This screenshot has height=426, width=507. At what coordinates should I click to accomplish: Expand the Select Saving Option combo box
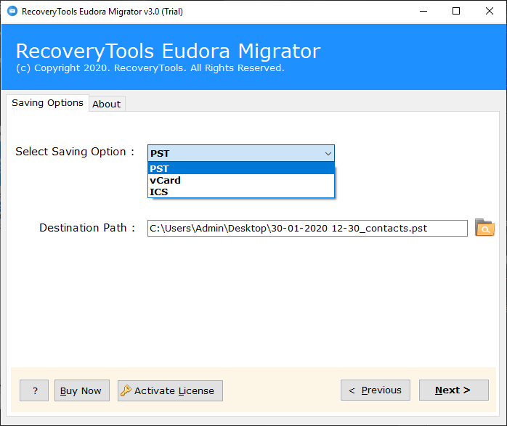pos(241,153)
